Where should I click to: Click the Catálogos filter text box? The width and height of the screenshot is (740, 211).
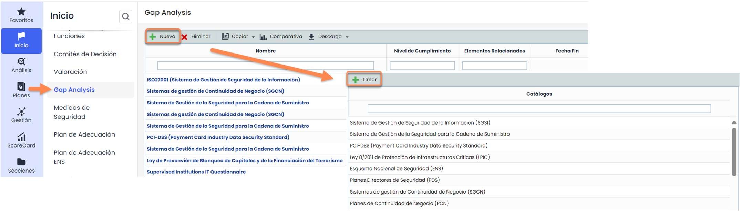point(539,109)
